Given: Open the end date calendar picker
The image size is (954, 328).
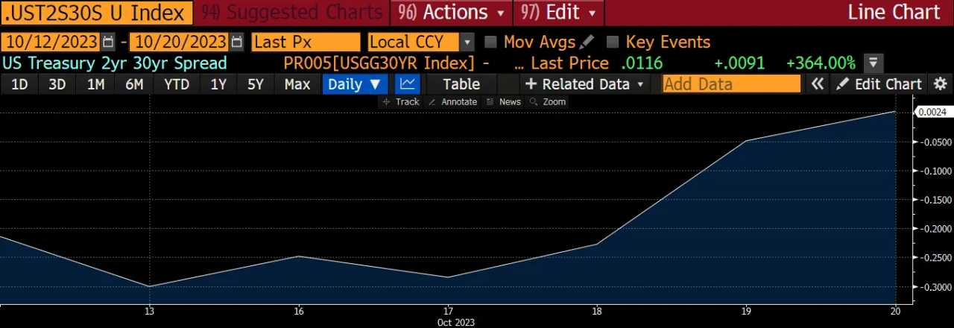Looking at the screenshot, I should [237, 42].
